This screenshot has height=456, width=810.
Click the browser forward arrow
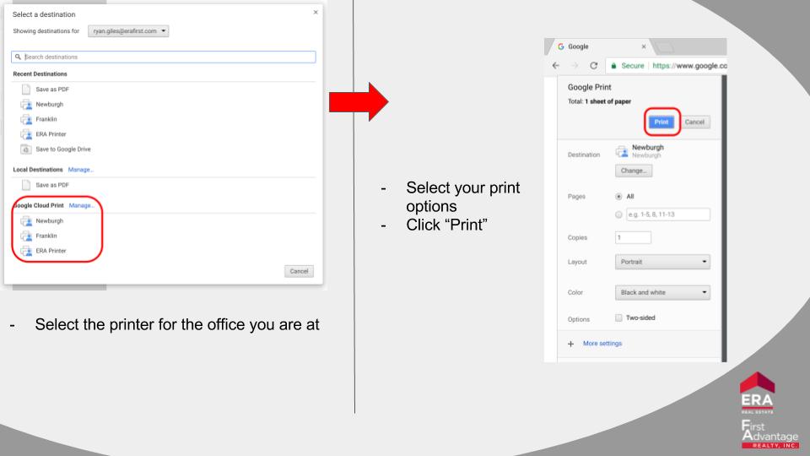coord(575,66)
